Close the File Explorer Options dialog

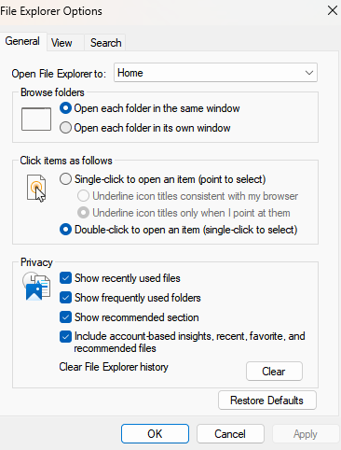[x=333, y=10]
